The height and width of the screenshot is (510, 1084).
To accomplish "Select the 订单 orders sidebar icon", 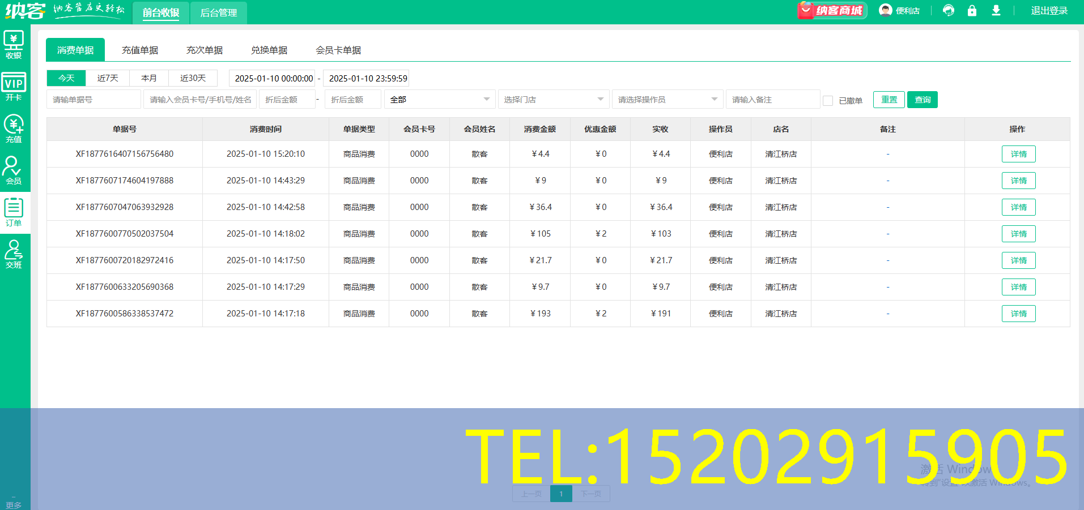I will coord(14,211).
